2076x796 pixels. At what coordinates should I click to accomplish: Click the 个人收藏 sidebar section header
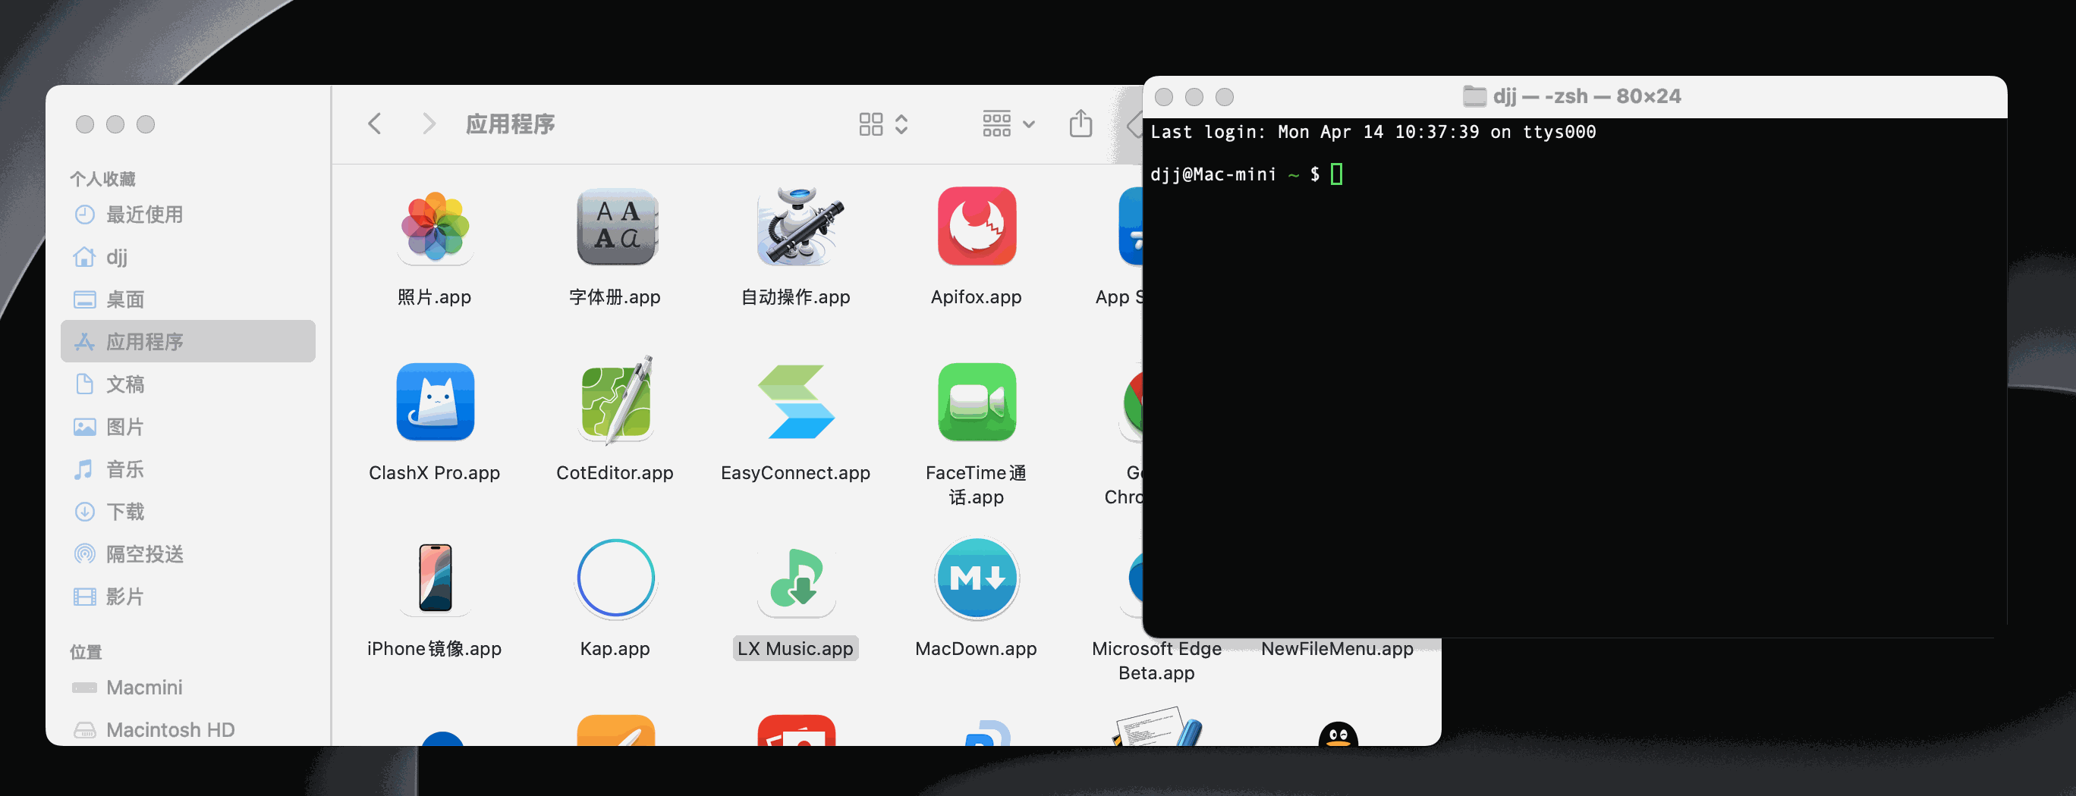pos(103,179)
